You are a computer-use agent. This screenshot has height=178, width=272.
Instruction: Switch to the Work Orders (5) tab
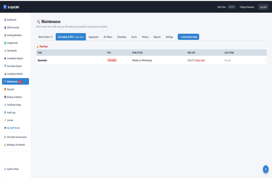click(x=46, y=37)
